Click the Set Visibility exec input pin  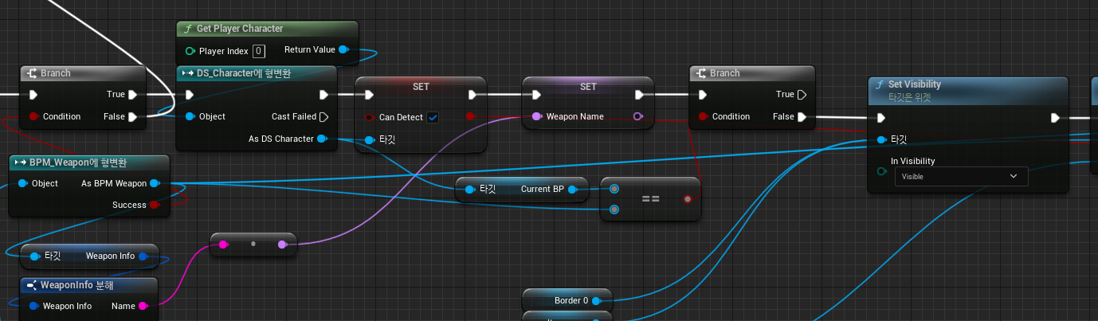880,118
